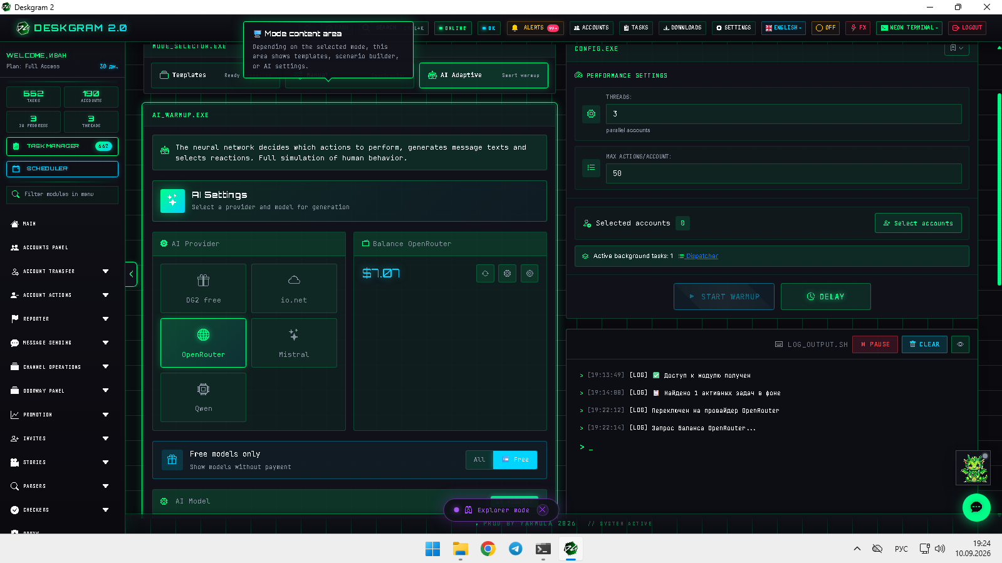This screenshot has width=1002, height=563.
Task: Pause the log output
Action: pyautogui.click(x=875, y=344)
